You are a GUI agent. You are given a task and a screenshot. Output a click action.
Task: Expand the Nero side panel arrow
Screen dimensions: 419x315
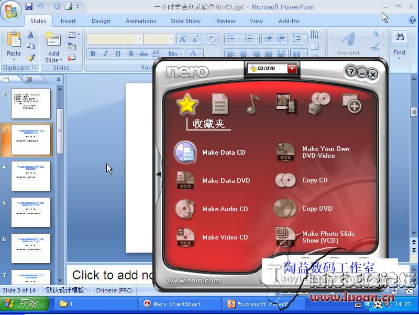coord(159,174)
